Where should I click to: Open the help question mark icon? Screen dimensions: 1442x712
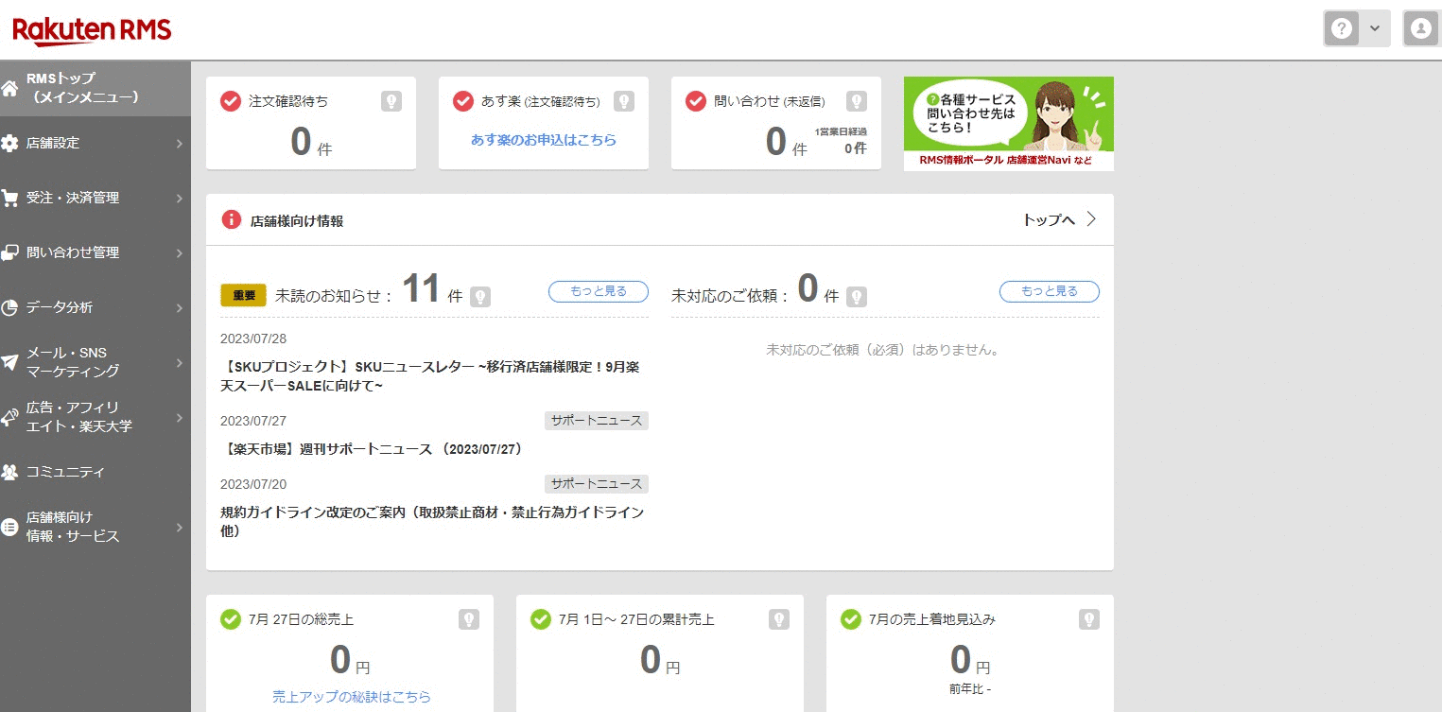1341,29
